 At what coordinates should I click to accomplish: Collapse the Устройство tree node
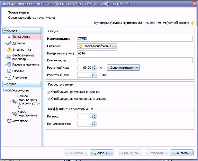5,90
